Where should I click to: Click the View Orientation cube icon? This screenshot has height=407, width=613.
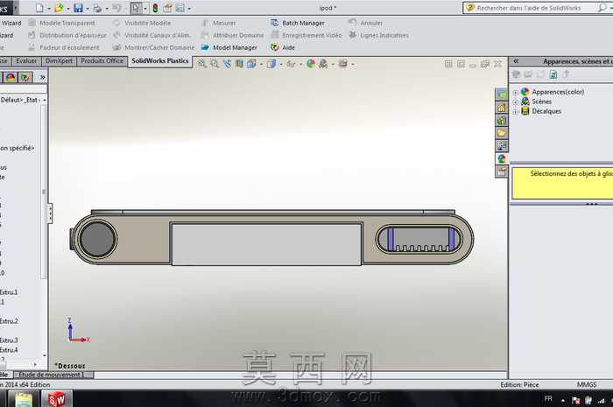click(251, 64)
